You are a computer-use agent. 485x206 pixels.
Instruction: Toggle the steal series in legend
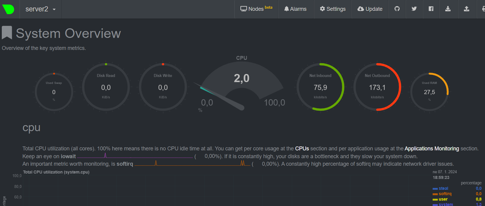[443, 189]
